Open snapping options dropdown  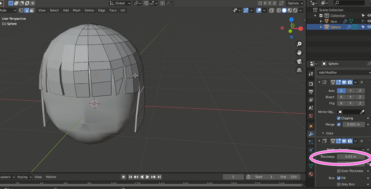pyautogui.click(x=153, y=3)
